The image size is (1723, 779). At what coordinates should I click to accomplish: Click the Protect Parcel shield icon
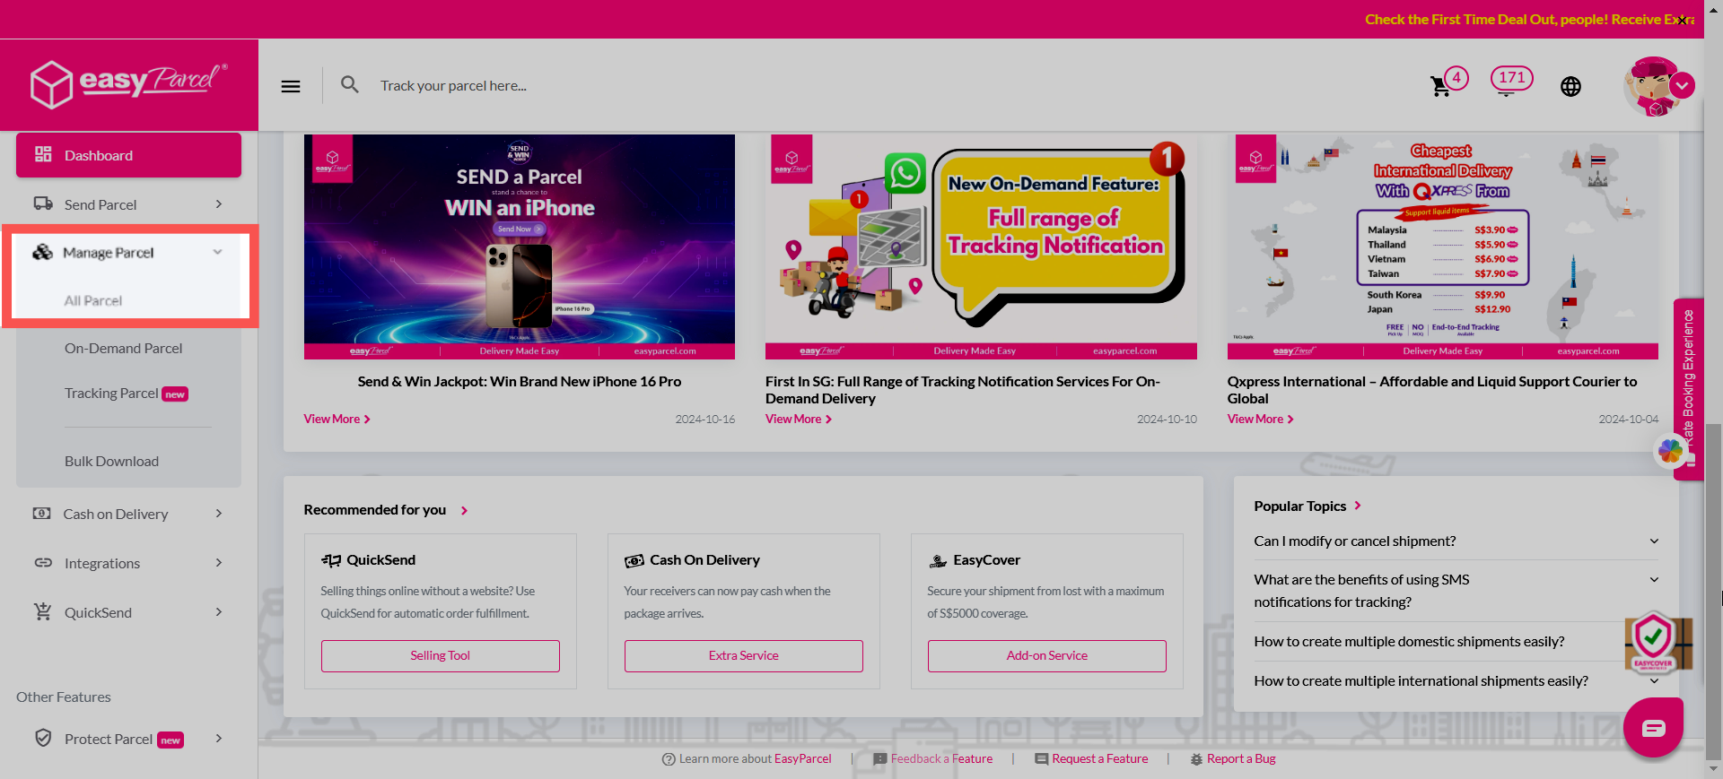[43, 738]
